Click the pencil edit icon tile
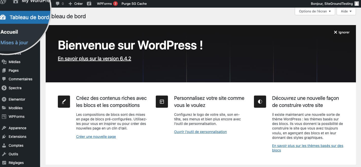This screenshot has height=167, width=361. pos(64,102)
